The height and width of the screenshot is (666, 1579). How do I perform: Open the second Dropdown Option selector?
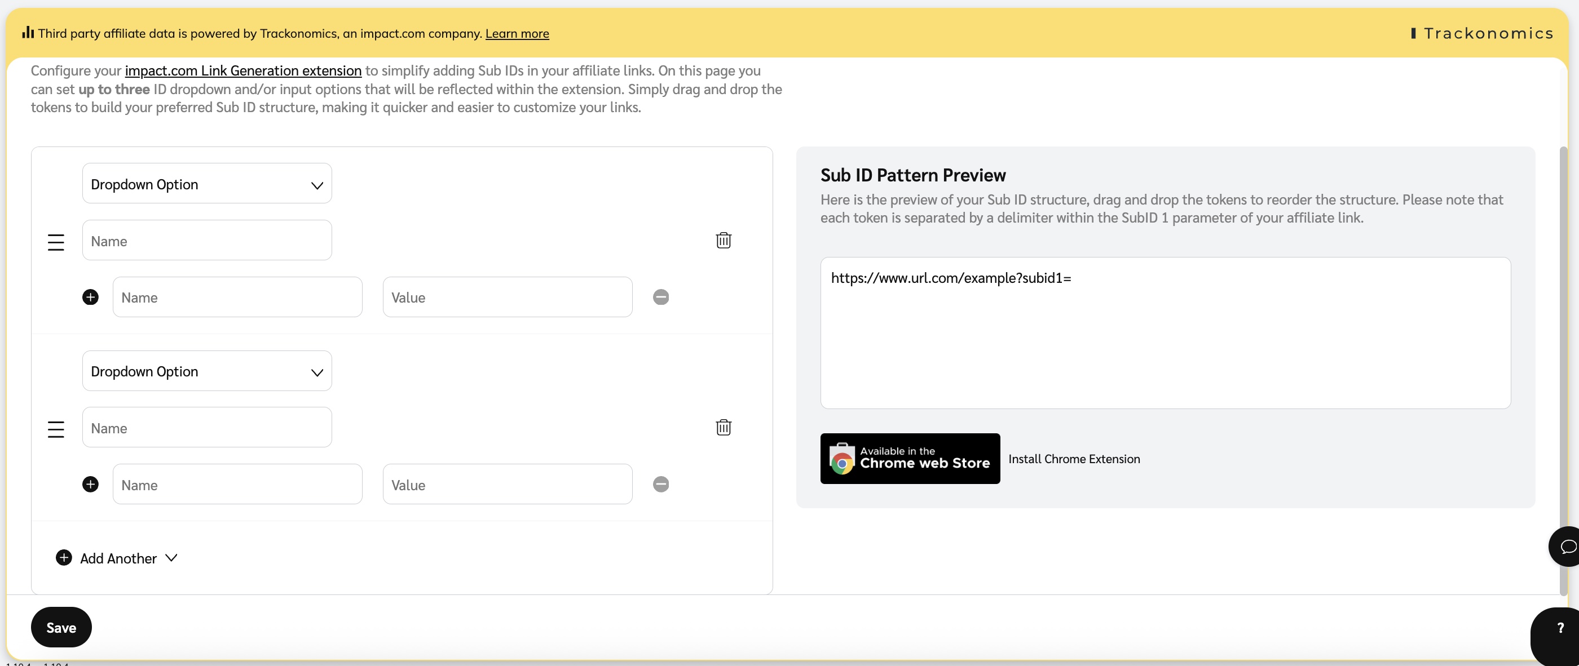(x=206, y=371)
